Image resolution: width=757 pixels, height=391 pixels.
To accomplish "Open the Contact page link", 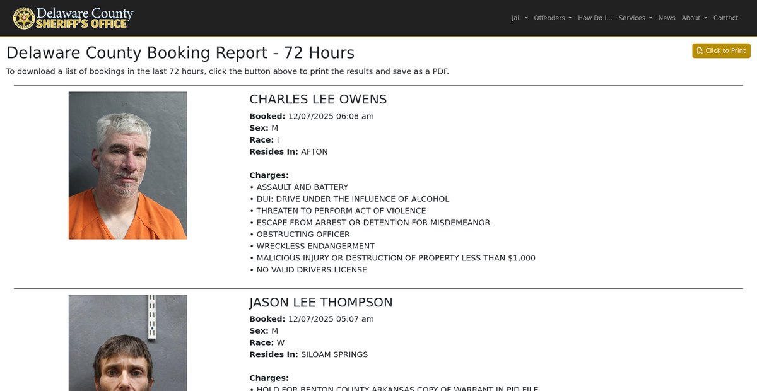I will 725,18.
